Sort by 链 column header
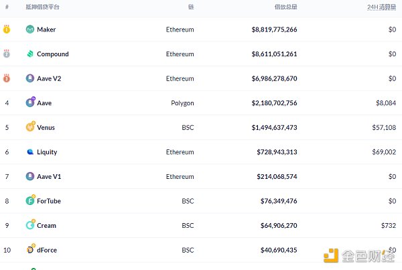The height and width of the screenshot is (270, 402). 191,6
